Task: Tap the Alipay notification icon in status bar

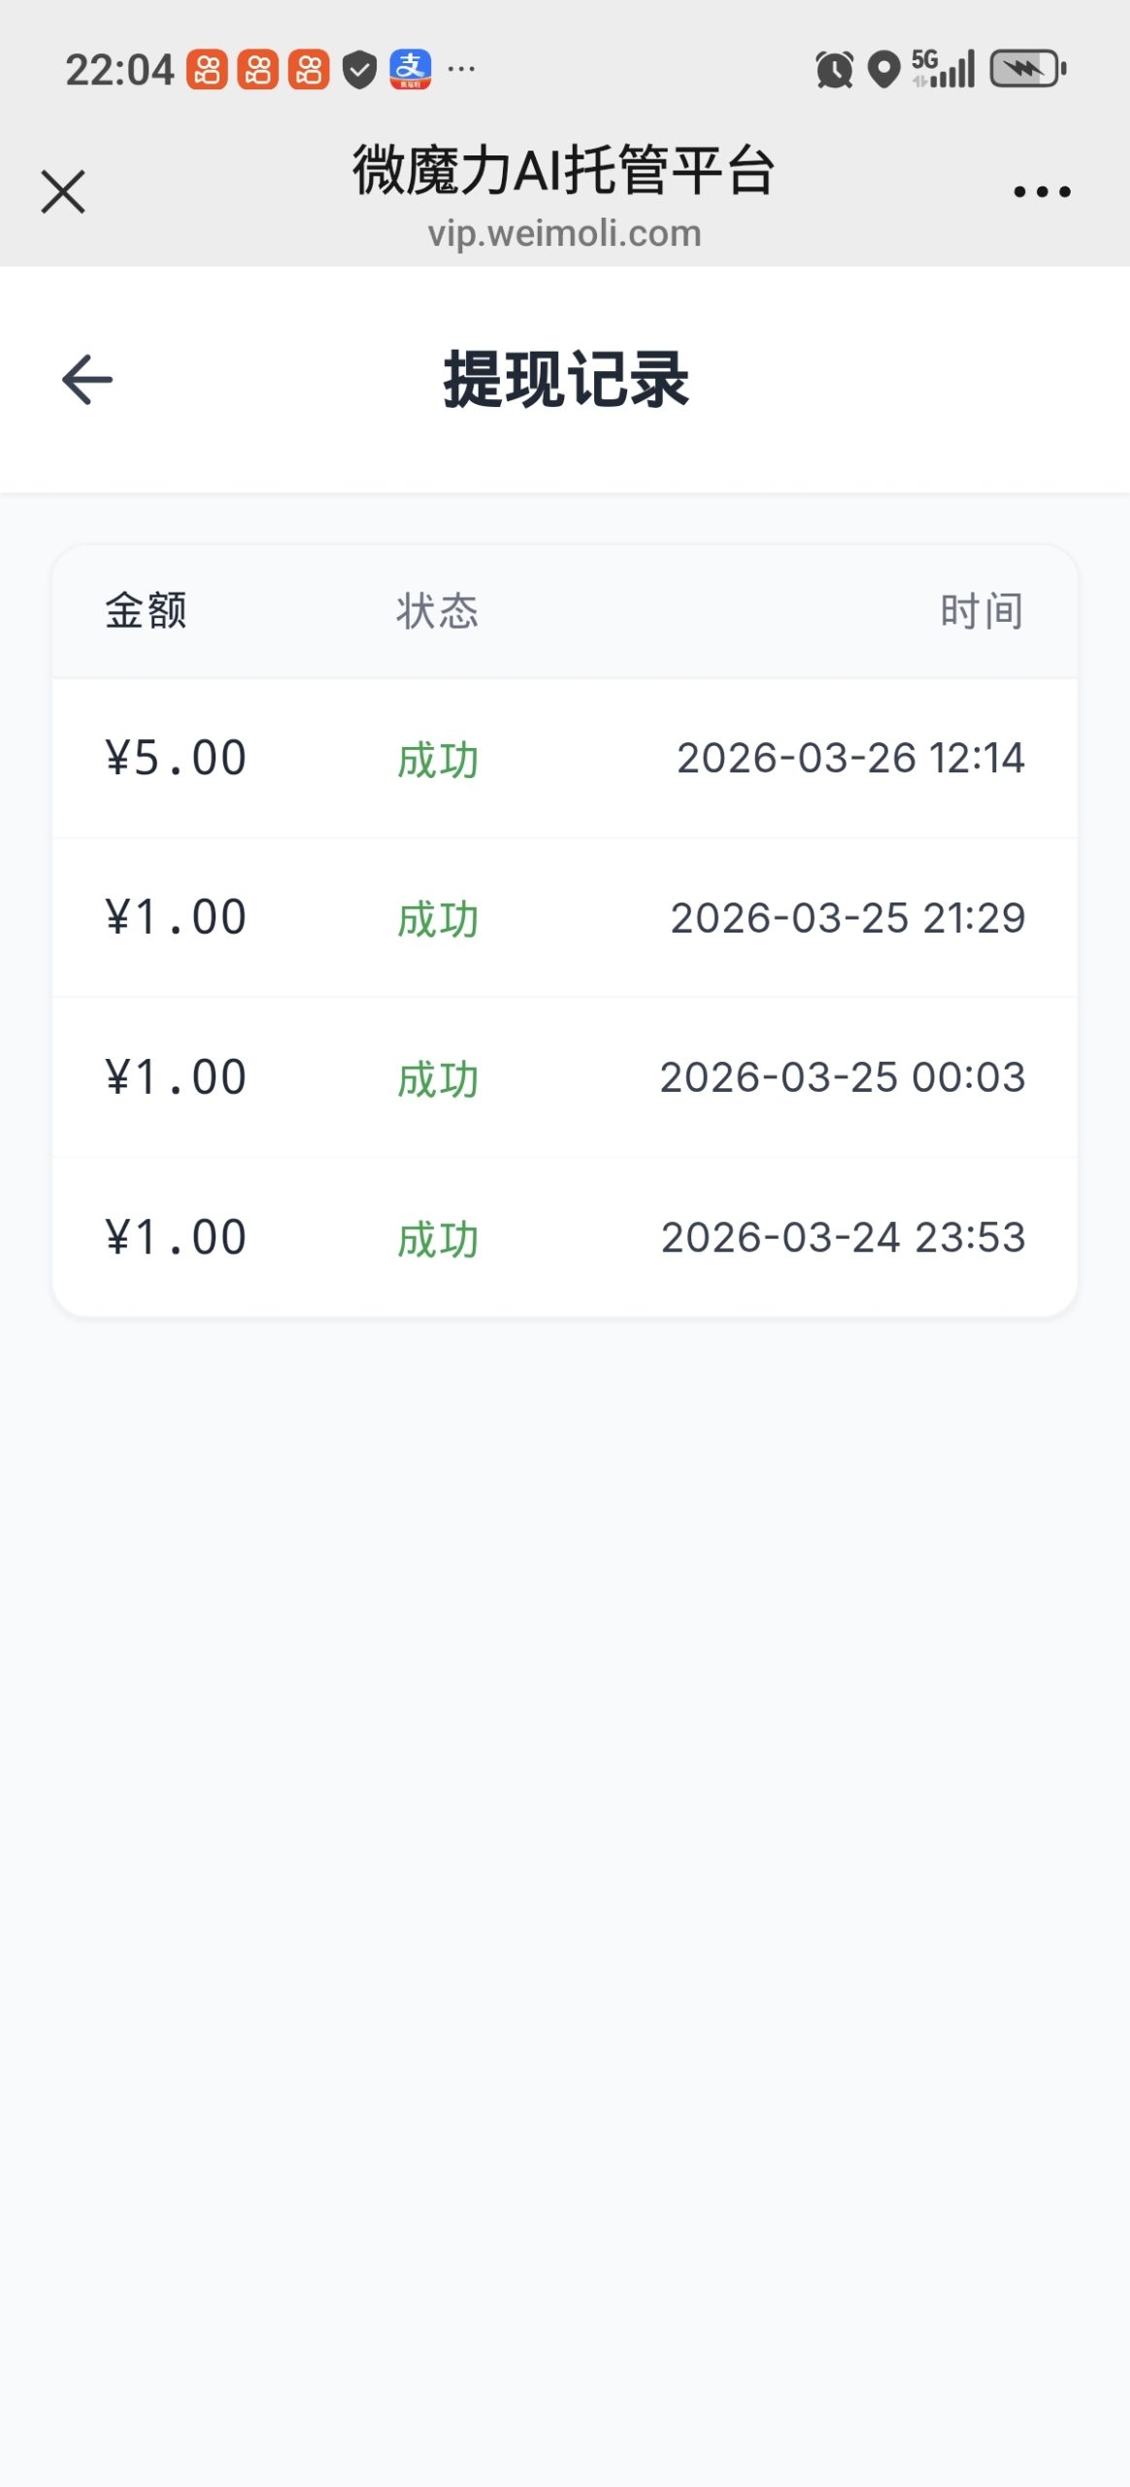Action: pyautogui.click(x=411, y=70)
